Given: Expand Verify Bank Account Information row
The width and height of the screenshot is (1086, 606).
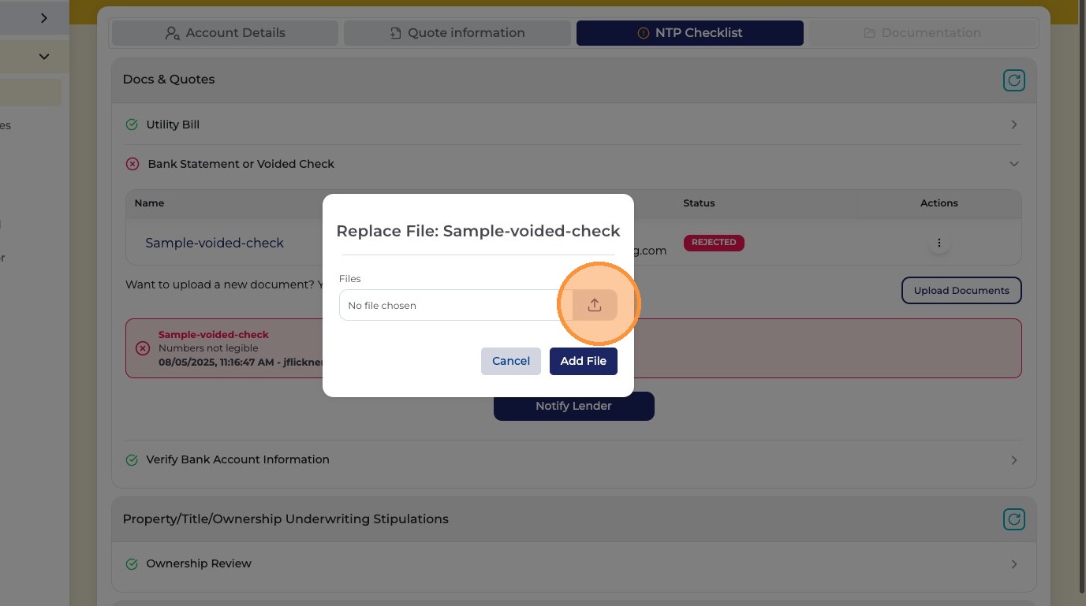Looking at the screenshot, I should coord(1014,459).
